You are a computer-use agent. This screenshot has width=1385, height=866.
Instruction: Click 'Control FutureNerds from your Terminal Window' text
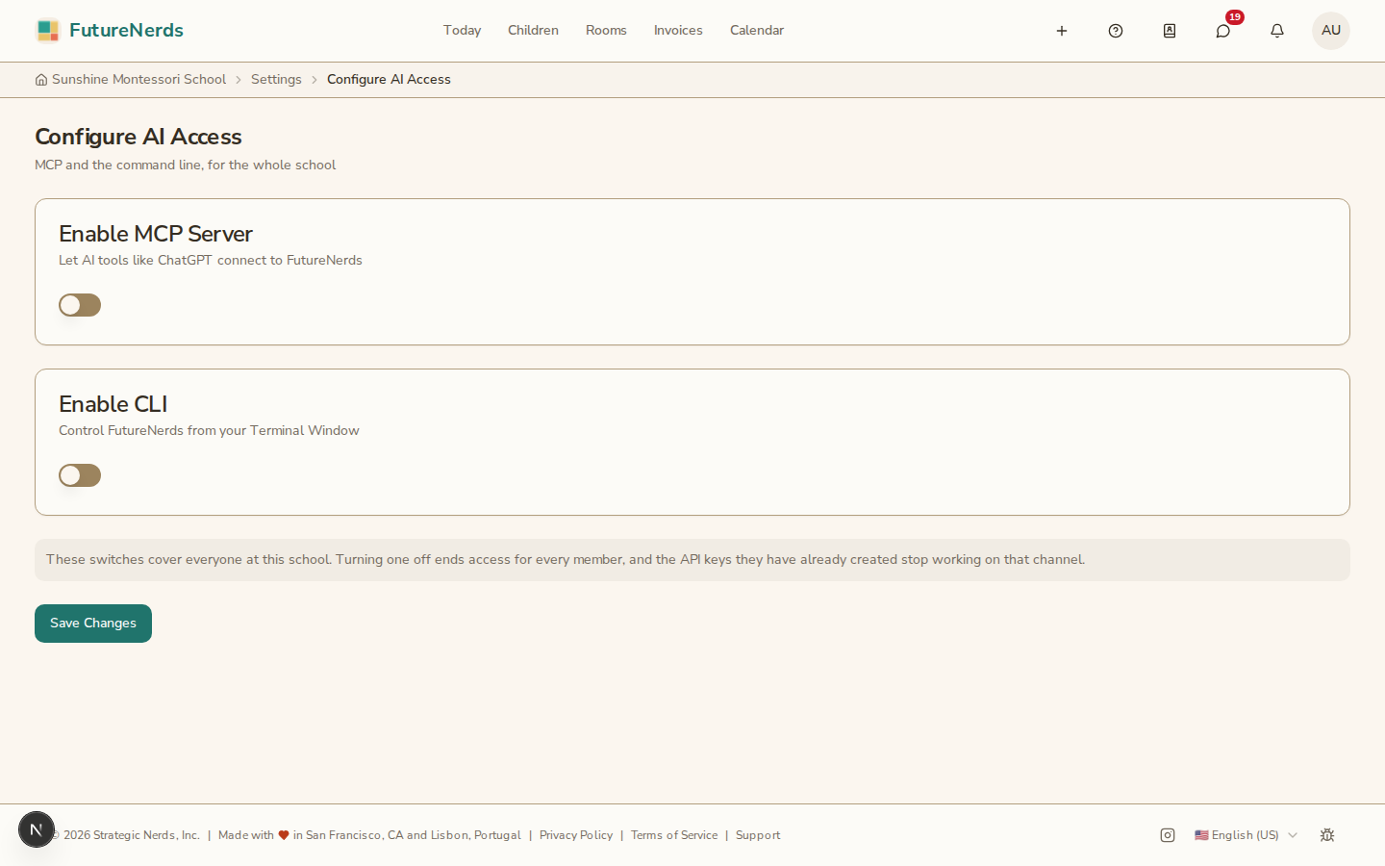coord(209,431)
